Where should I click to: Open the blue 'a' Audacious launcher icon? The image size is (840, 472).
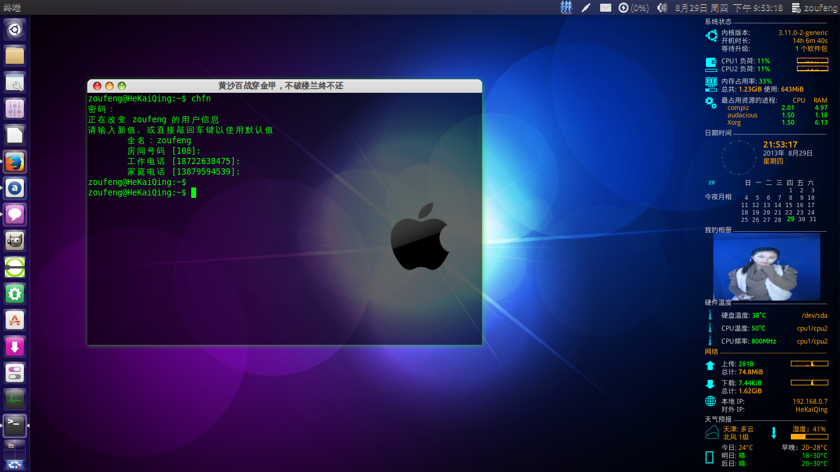pyautogui.click(x=15, y=188)
